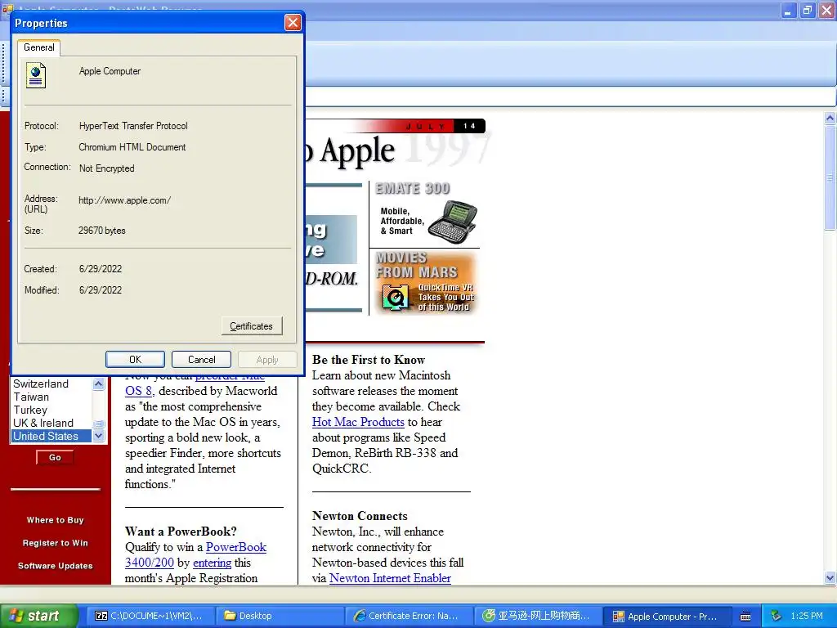Select Turkey in the country list
Image resolution: width=837 pixels, height=628 pixels.
click(x=30, y=410)
